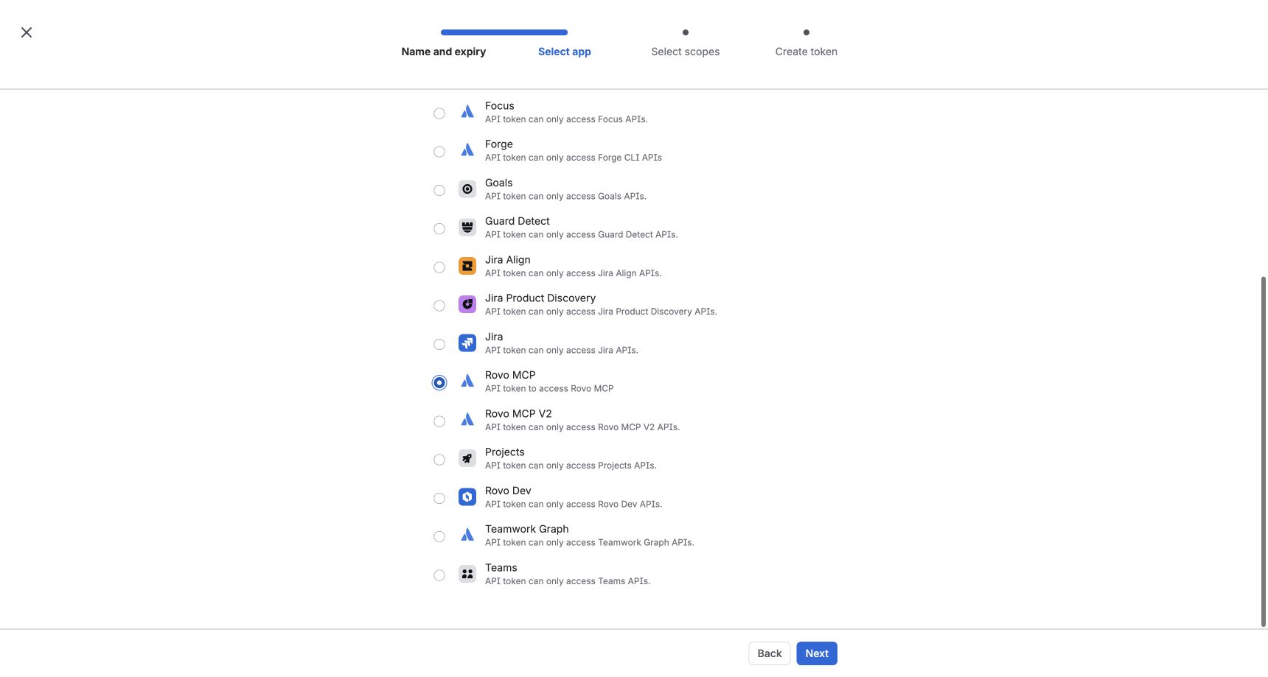This screenshot has height=677, width=1268.
Task: Pick the Jira Product Discovery radio button
Action: click(439, 306)
